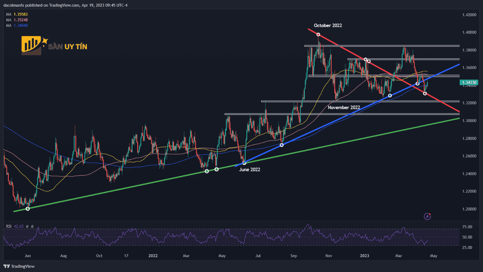Click the Oct label on time axis
Screen dimensions: 483x272
[x=99, y=256]
